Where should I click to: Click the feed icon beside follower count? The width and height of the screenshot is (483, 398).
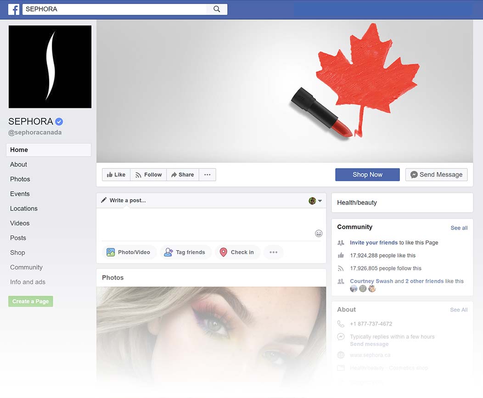(341, 268)
